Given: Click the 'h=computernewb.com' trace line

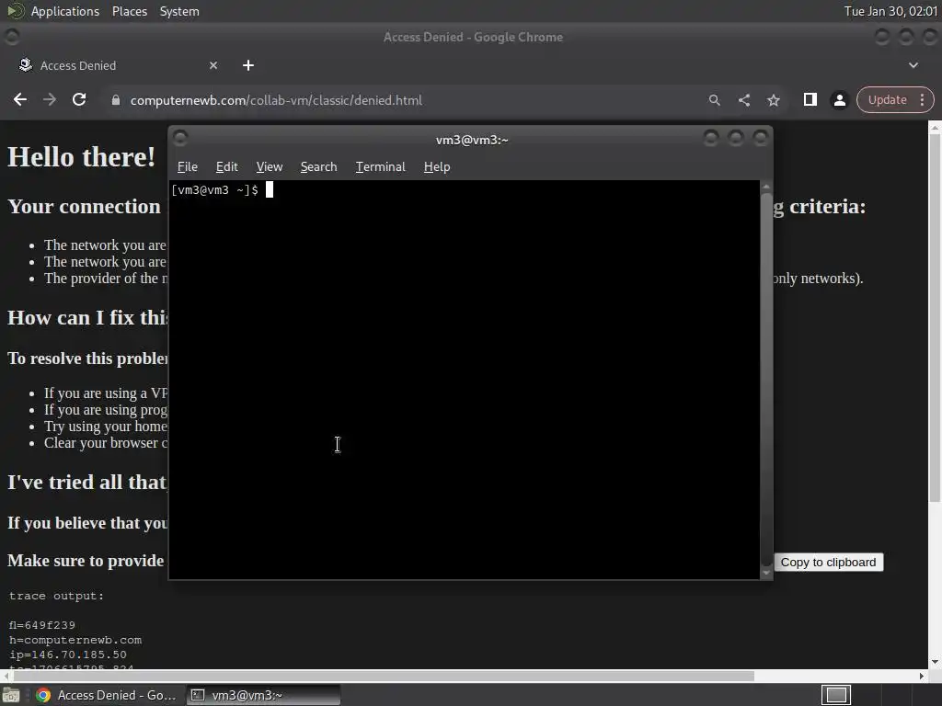Looking at the screenshot, I should click(75, 640).
